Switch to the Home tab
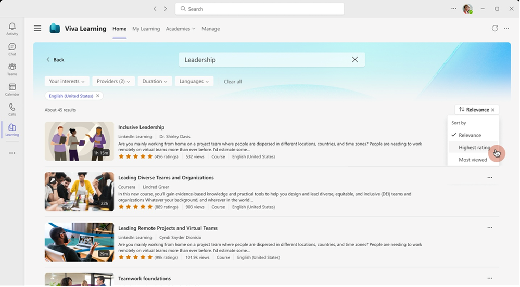The width and height of the screenshot is (520, 287). coord(119,29)
